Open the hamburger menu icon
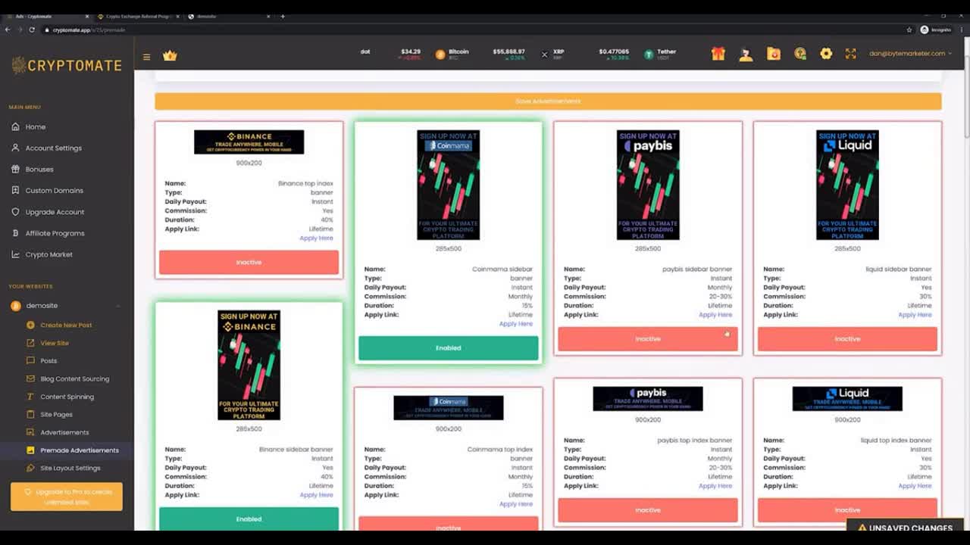 pyautogui.click(x=146, y=57)
